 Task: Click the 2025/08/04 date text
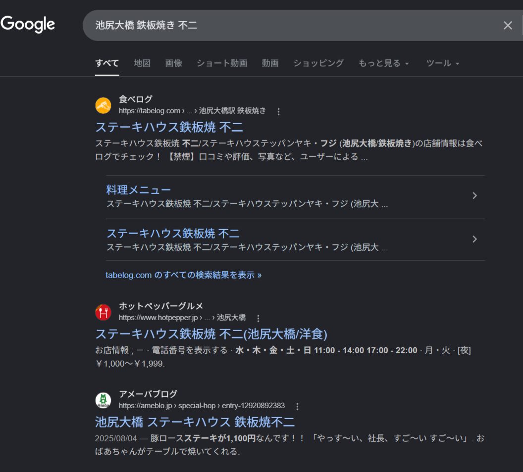pos(116,438)
